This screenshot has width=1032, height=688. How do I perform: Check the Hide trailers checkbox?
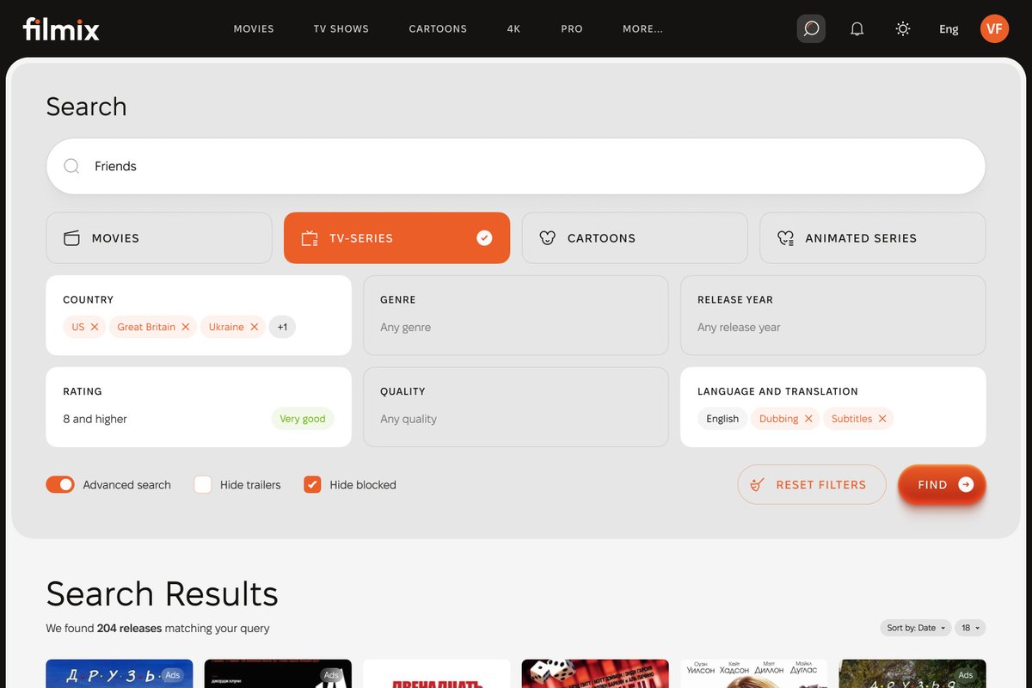(203, 485)
